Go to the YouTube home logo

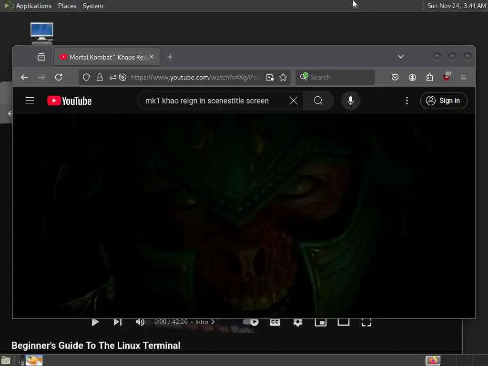[70, 101]
